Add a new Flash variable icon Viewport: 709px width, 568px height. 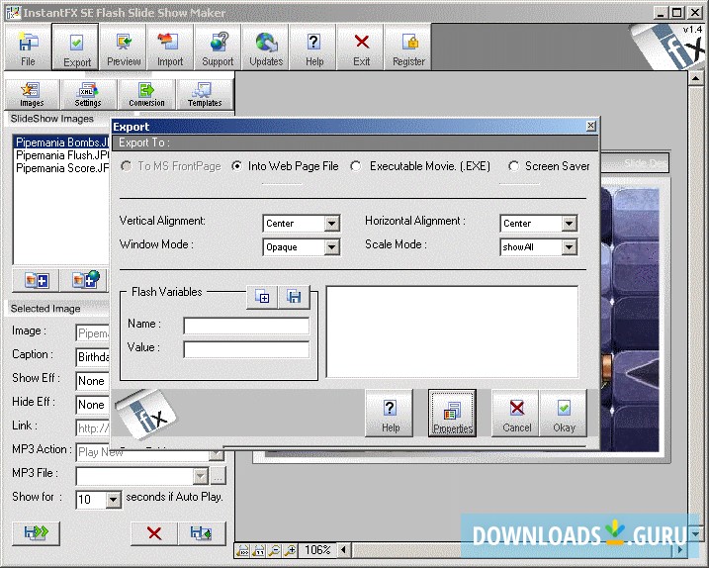click(262, 296)
